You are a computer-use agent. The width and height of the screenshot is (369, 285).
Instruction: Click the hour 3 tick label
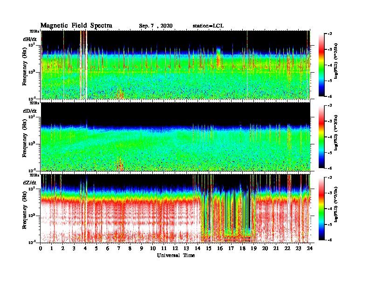click(x=74, y=248)
